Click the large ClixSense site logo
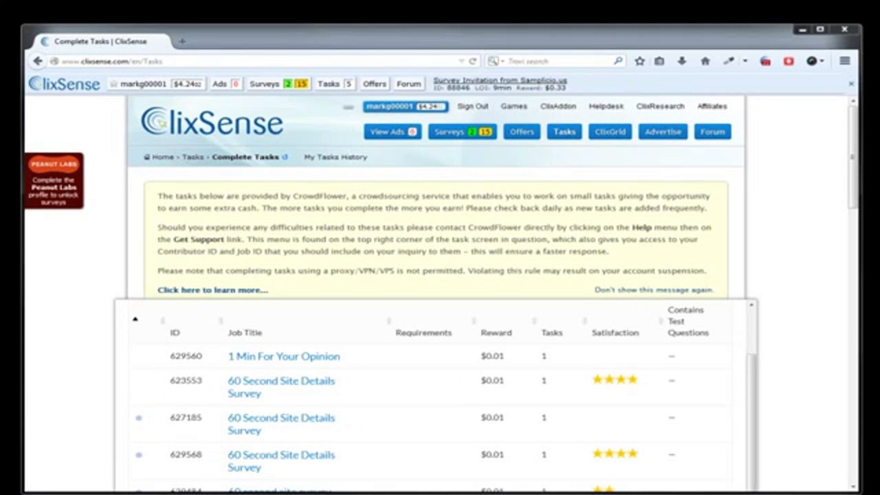Screen dimensions: 880x495 click(212, 122)
